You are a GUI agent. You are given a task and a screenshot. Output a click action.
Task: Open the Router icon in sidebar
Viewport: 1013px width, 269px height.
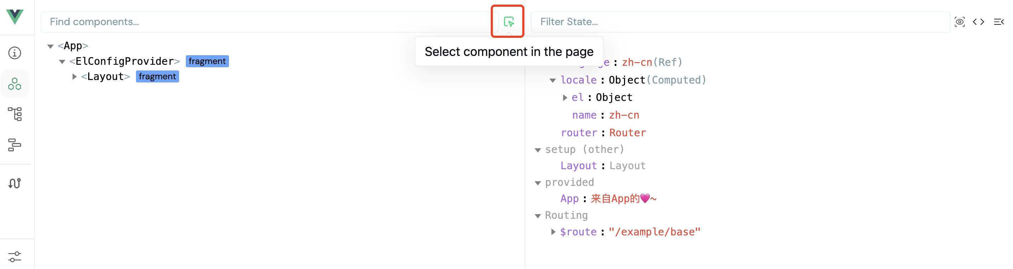15,183
